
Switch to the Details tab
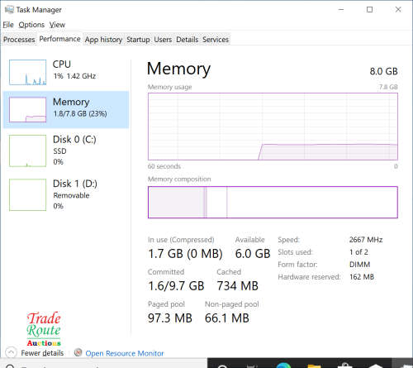tap(188, 40)
